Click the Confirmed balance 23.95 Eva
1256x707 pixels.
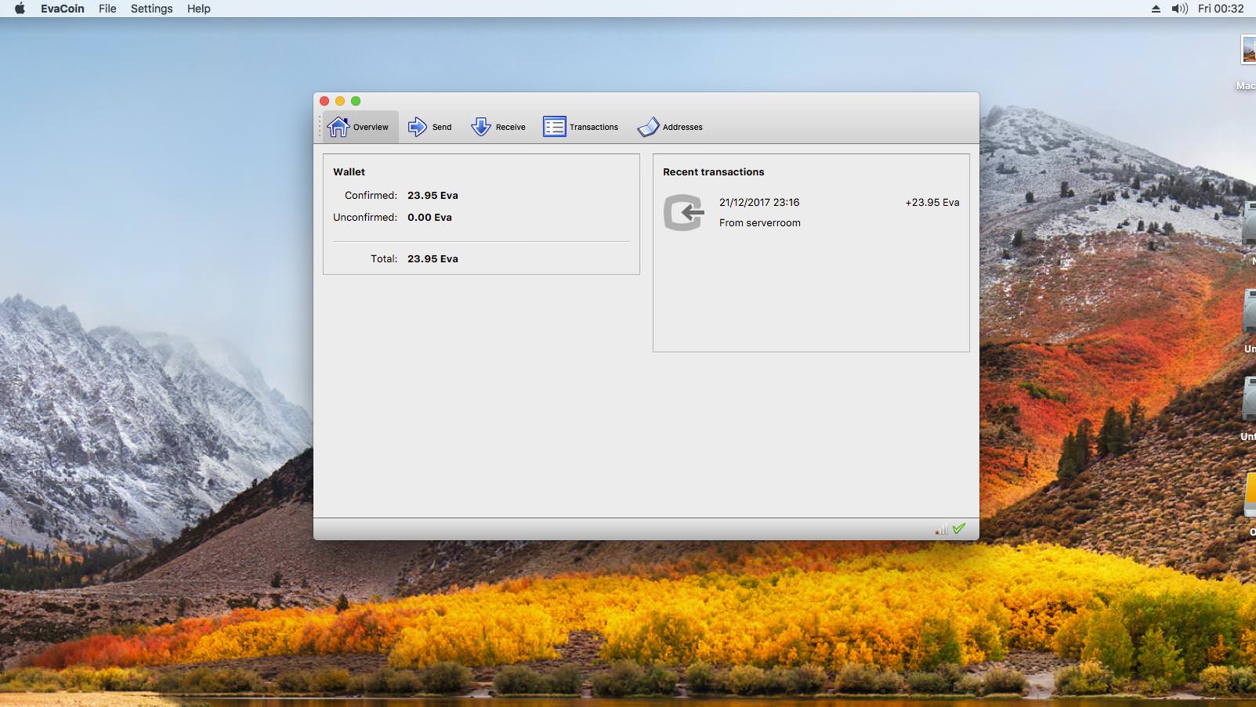(x=433, y=196)
